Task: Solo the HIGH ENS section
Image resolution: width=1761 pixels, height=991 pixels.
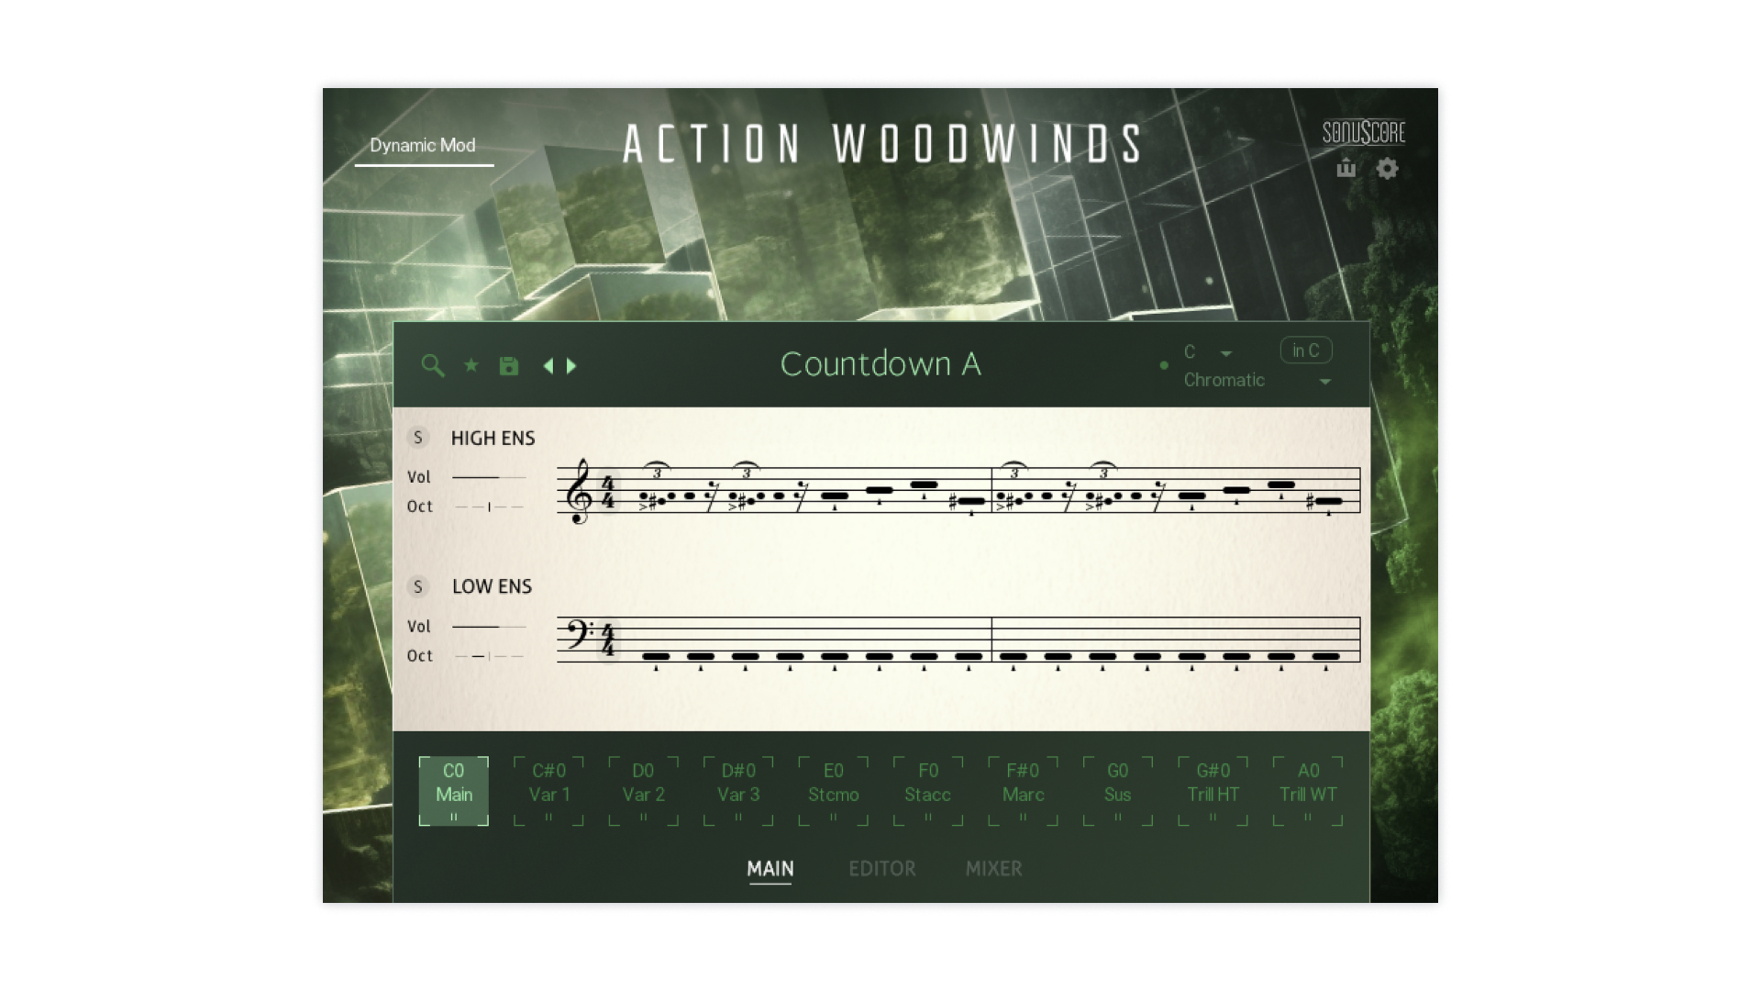Action: pos(418,438)
